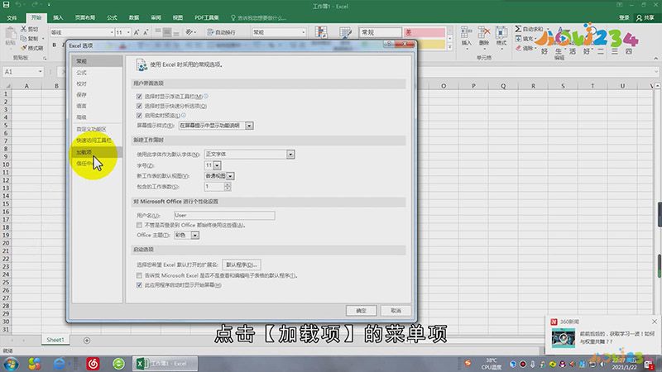Open the number format (常规) dropdown in ribbon
The height and width of the screenshot is (372, 662).
tap(303, 32)
